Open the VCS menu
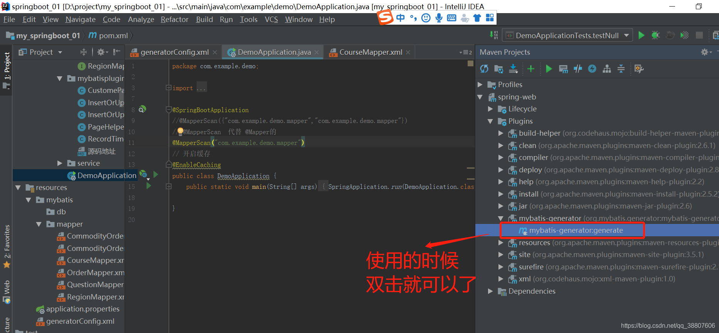This screenshot has height=333, width=719. tap(271, 19)
